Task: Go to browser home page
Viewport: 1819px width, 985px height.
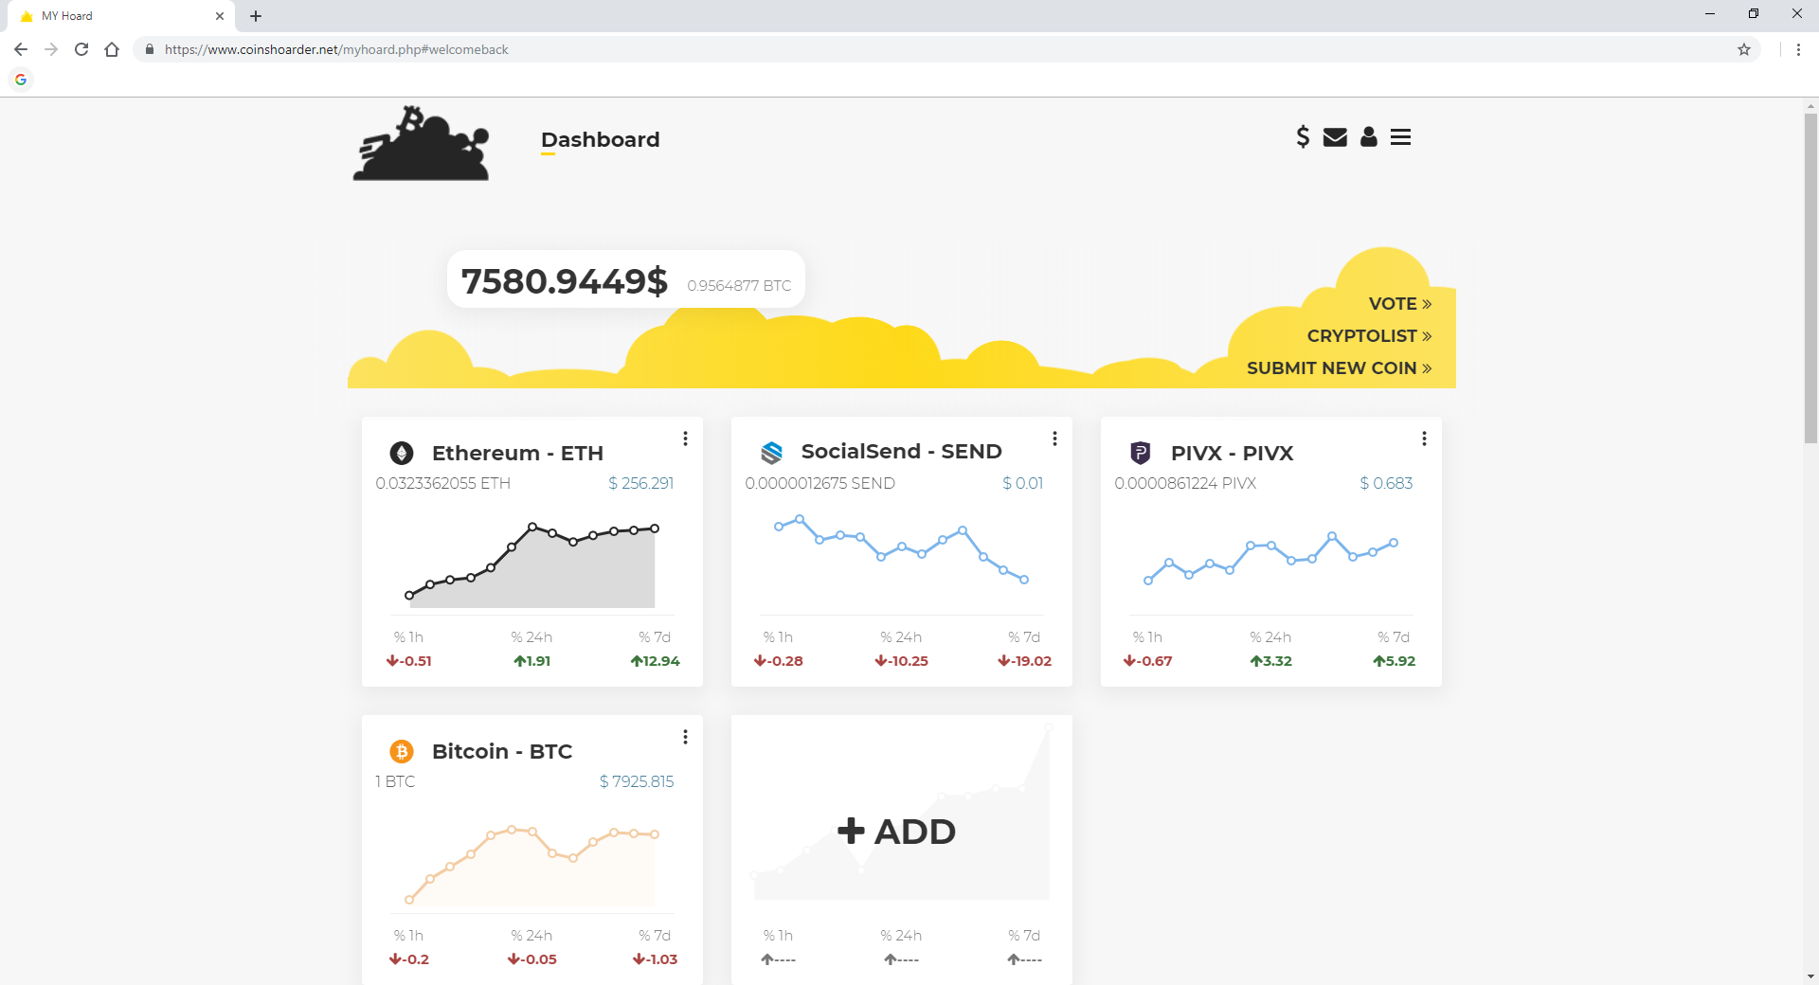Action: click(112, 49)
